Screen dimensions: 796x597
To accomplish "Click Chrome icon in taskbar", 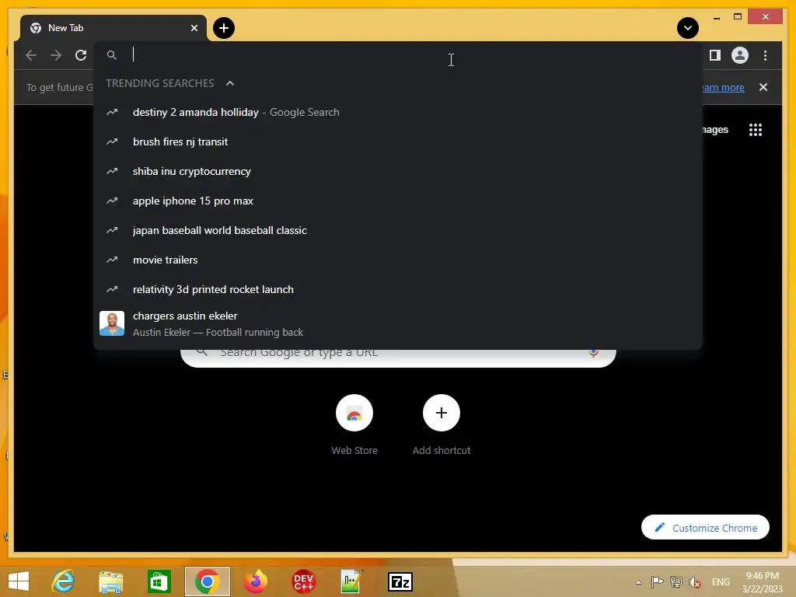I will (207, 581).
